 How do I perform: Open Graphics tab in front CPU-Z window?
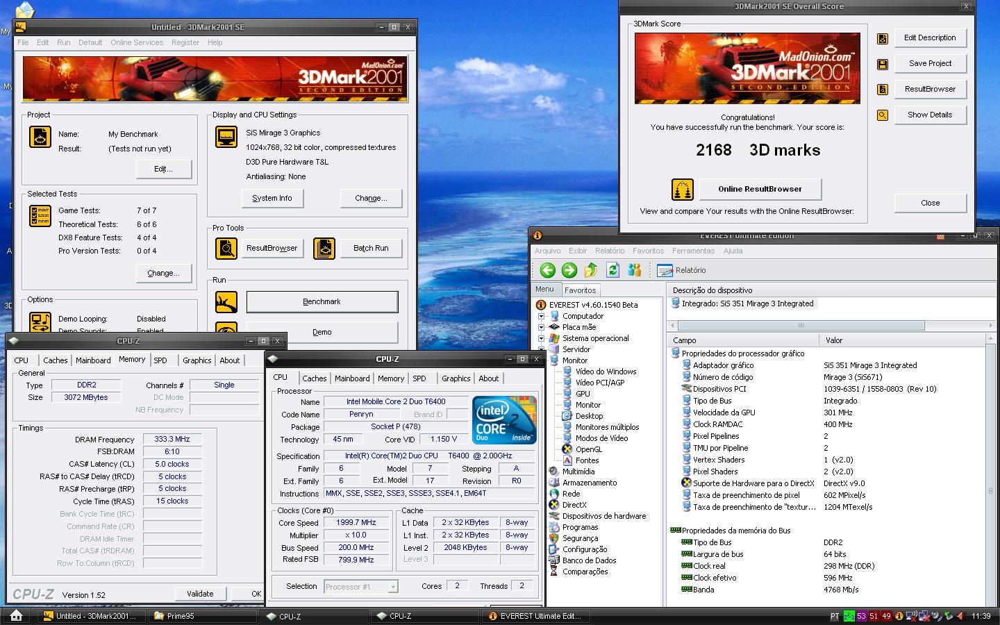(x=456, y=378)
